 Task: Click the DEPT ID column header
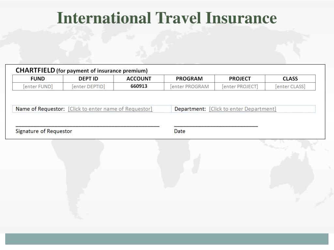(x=88, y=79)
